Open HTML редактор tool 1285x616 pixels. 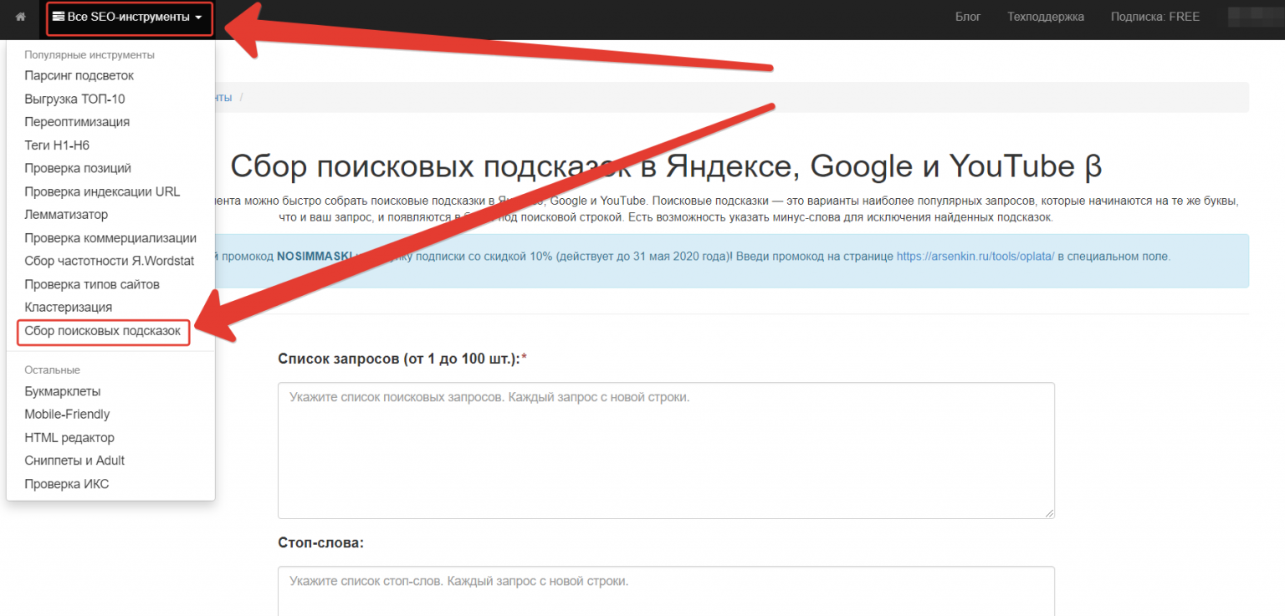click(x=69, y=438)
